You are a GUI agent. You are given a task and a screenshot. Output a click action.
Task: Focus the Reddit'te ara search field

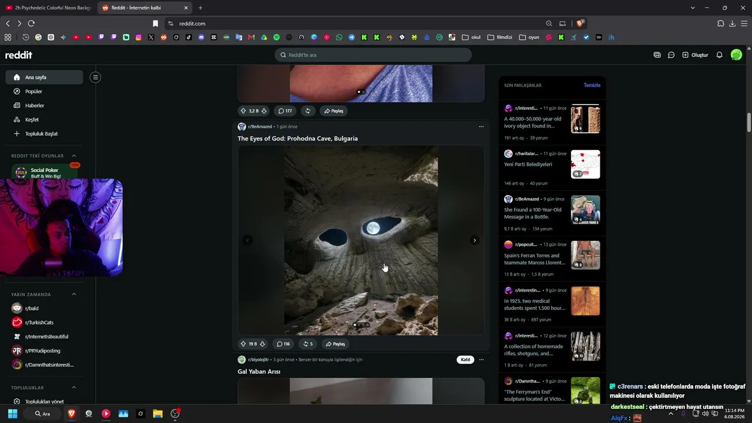(x=373, y=55)
